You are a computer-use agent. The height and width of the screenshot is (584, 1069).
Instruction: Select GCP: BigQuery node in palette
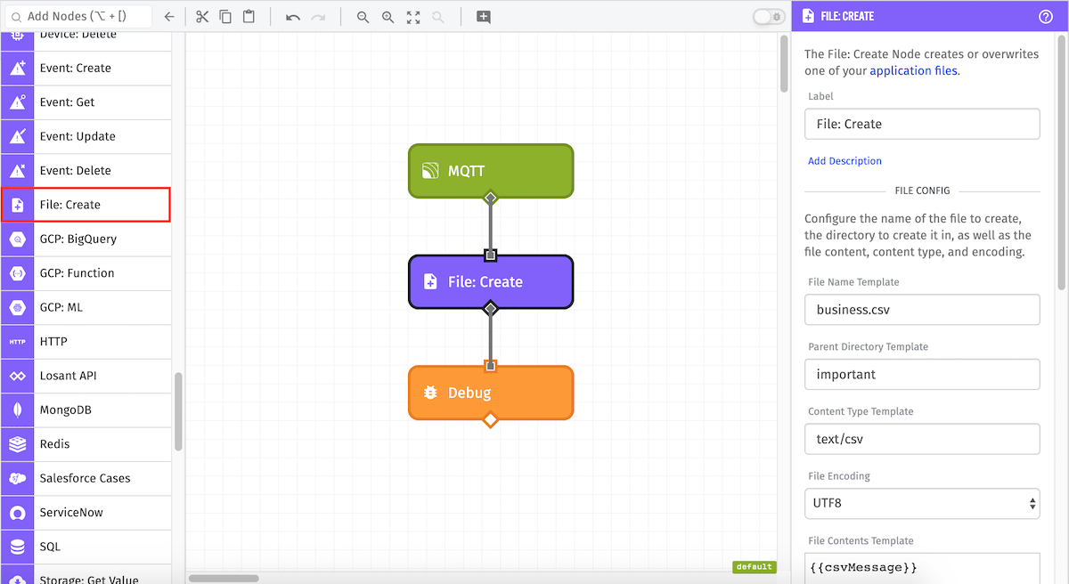(x=86, y=239)
